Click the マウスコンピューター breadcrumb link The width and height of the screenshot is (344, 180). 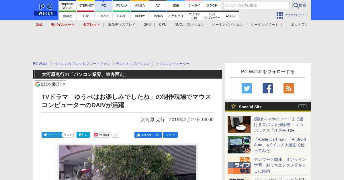coord(172,64)
